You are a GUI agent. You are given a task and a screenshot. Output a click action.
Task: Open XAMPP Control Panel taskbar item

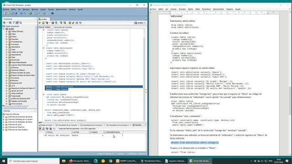click(126, 161)
